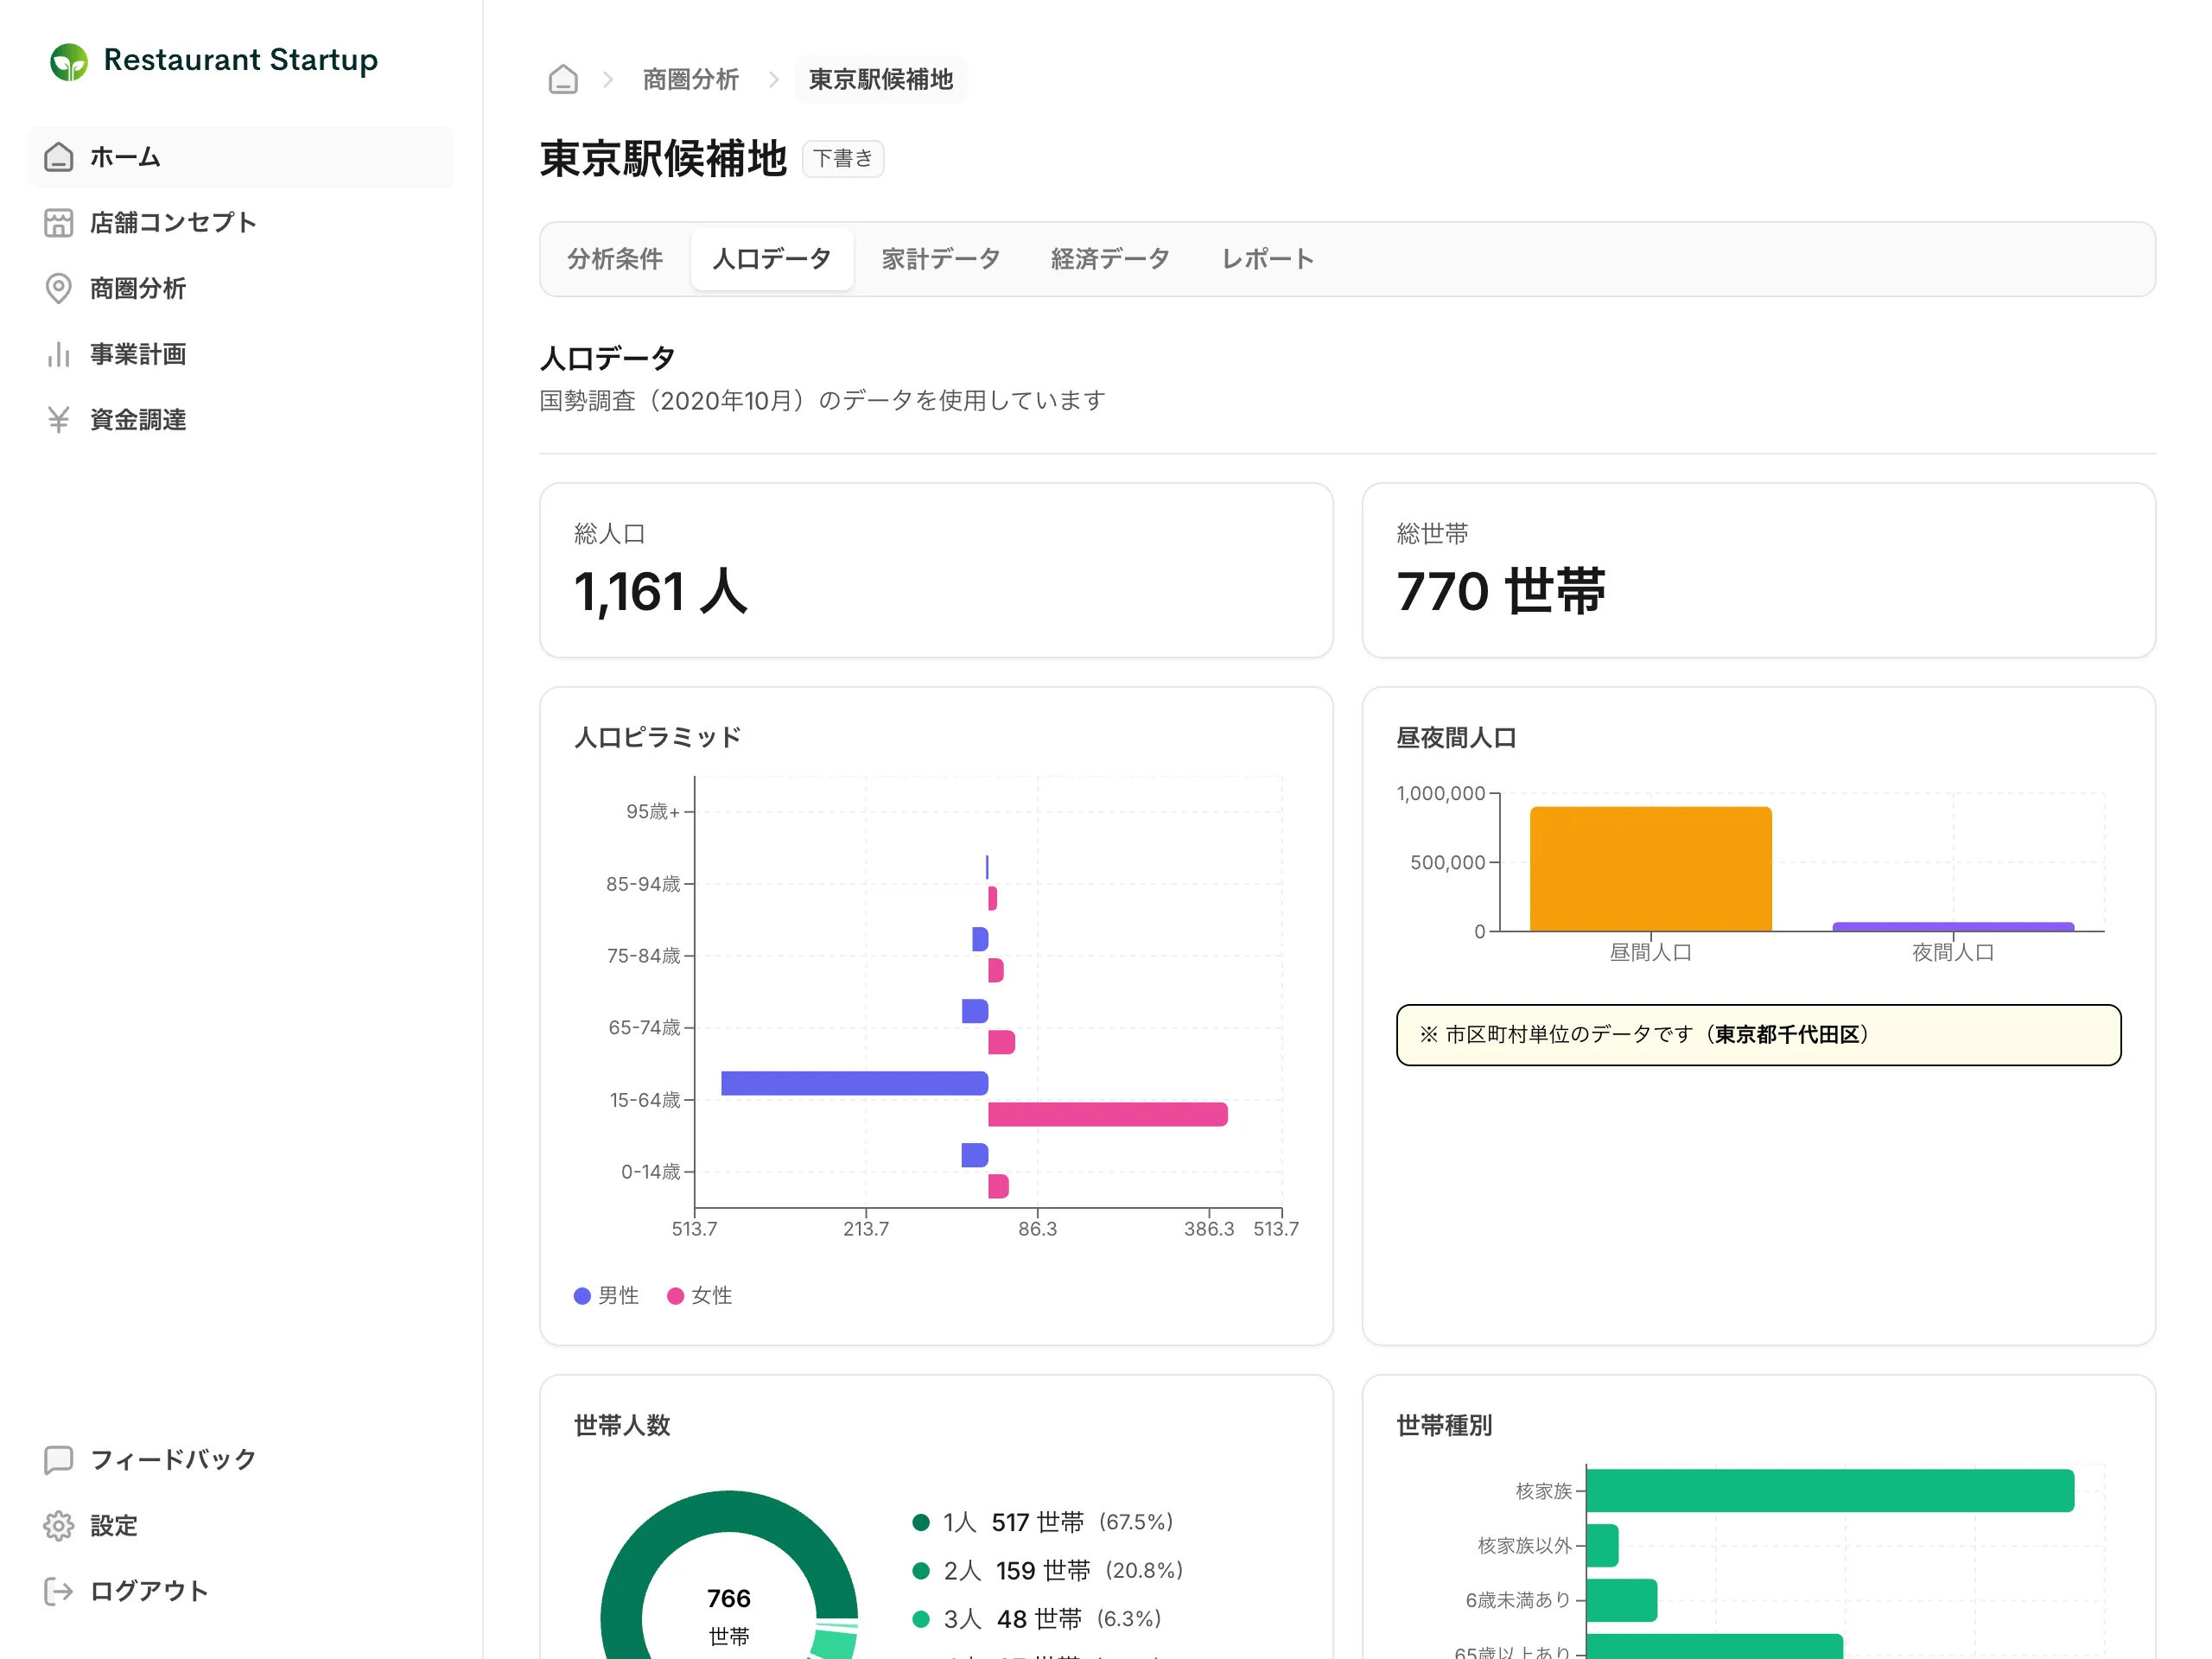Click the 東京駅候補地 breadcrumb item

click(880, 79)
